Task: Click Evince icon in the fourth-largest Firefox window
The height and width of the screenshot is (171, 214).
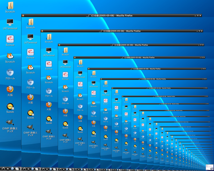Action: (x=80, y=84)
